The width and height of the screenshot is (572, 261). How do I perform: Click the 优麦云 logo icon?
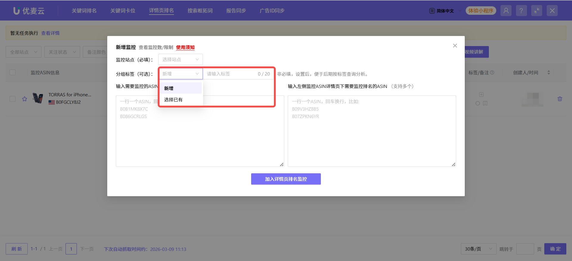(x=17, y=11)
